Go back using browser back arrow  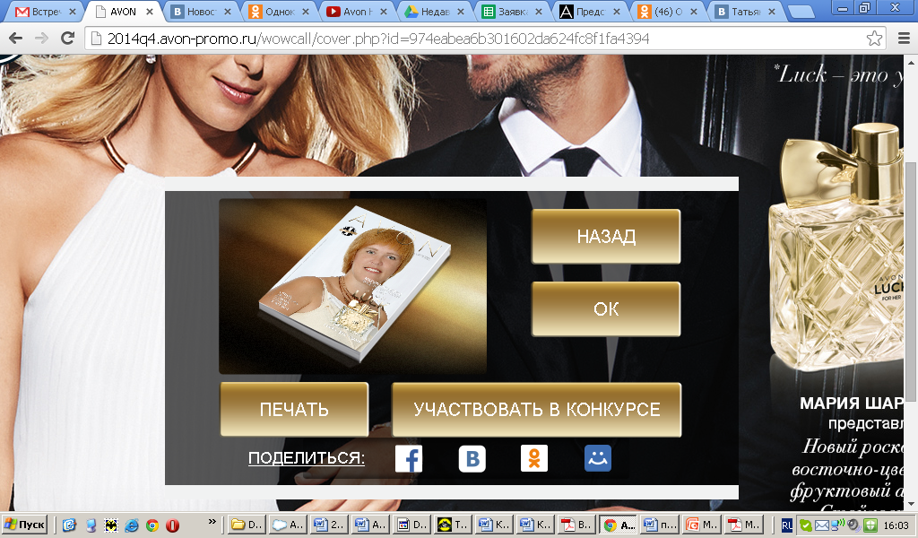[x=16, y=39]
